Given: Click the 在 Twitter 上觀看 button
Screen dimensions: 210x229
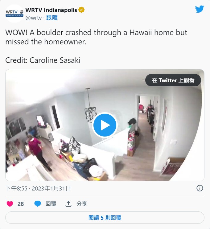Looking at the screenshot, I should pyautogui.click(x=173, y=80).
